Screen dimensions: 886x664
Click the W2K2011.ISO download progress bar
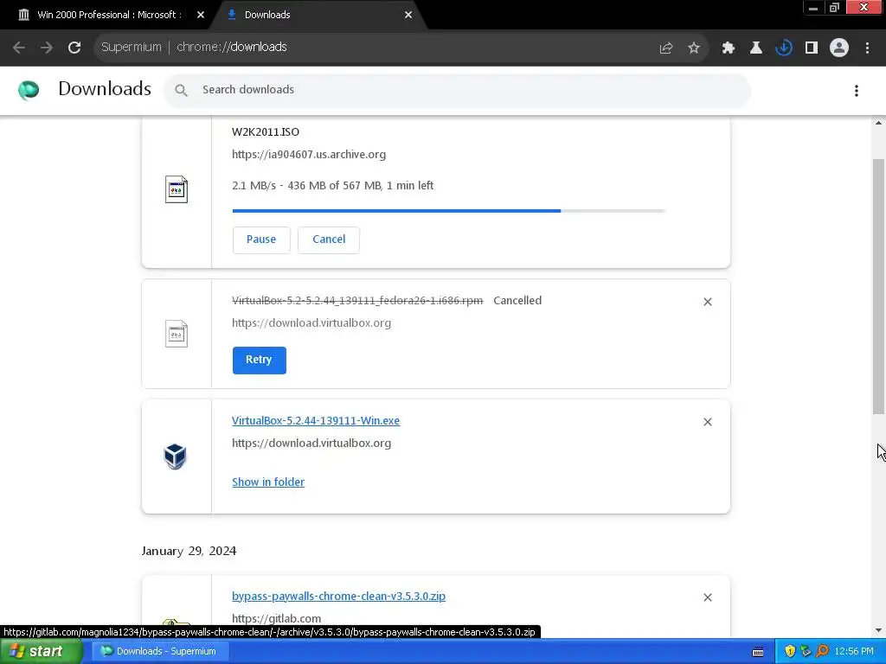449,211
